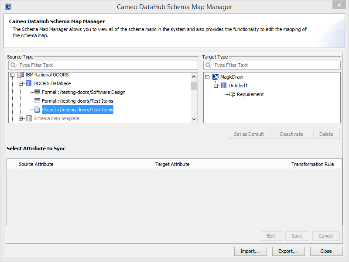Click the source filter magnifier icon
Screen dimensions: 349x262
click(x=14, y=65)
